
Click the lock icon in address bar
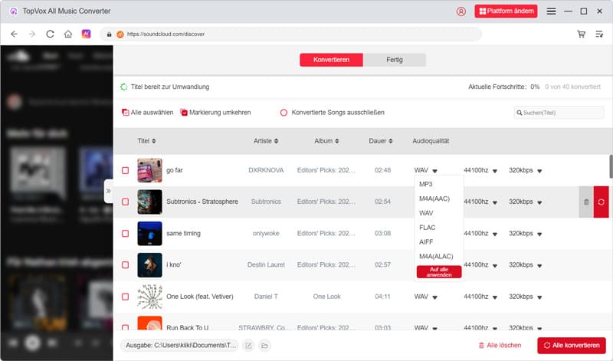pyautogui.click(x=109, y=34)
